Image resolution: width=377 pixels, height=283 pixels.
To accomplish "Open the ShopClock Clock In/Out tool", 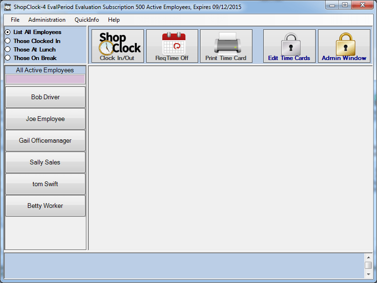I will tap(117, 46).
